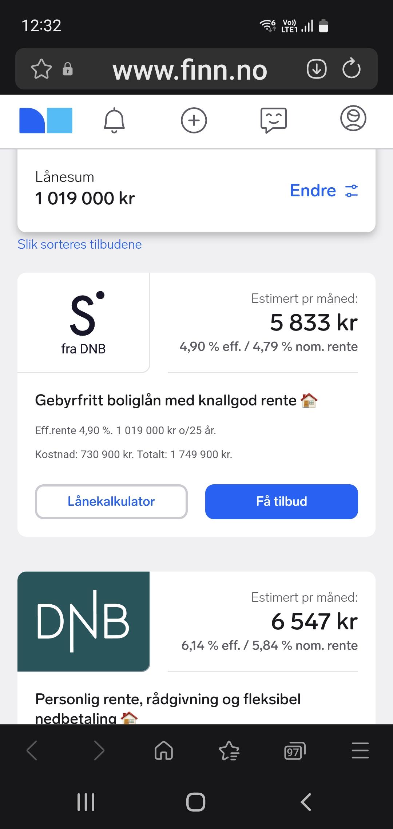Screen dimensions: 393x829
Task: Open notifications bell
Action: pos(114,120)
